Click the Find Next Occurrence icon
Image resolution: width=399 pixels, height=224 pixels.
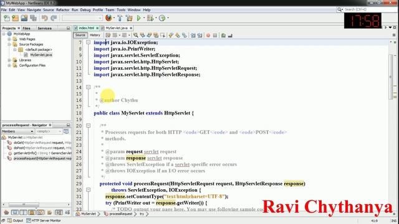click(x=149, y=35)
